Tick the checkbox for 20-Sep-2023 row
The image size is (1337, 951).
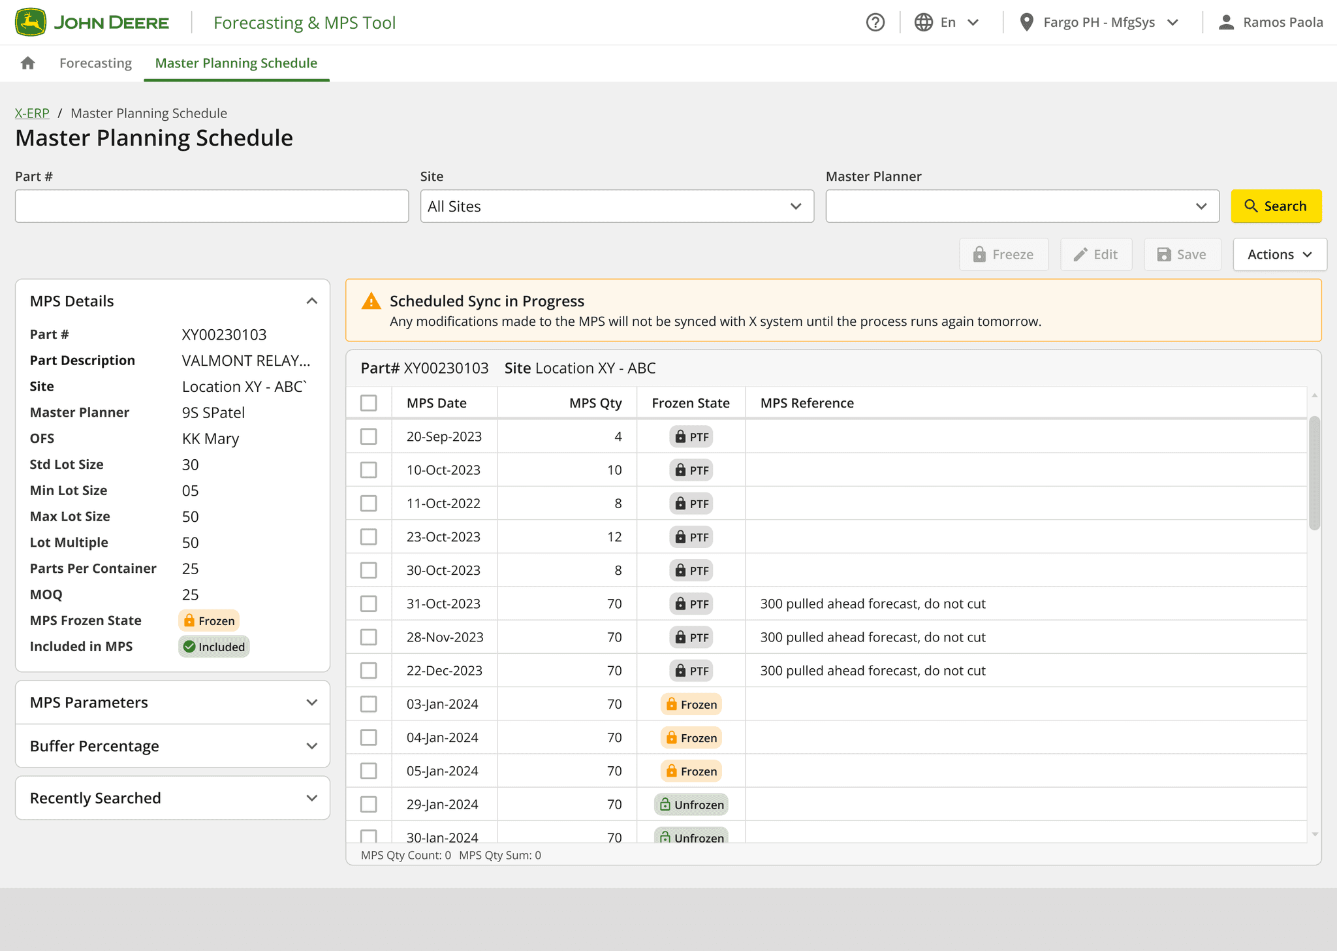(x=369, y=437)
